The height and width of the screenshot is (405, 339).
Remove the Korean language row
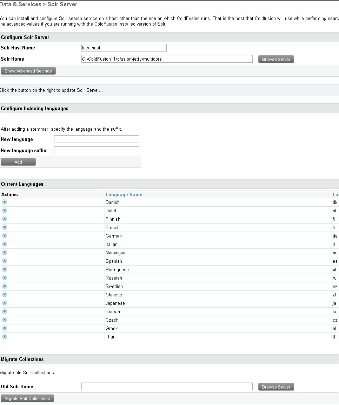click(5, 311)
